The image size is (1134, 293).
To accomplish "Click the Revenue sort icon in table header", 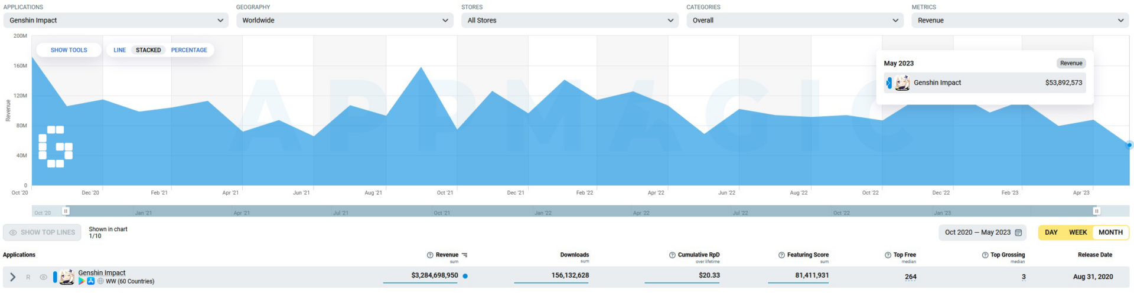I will (465, 255).
